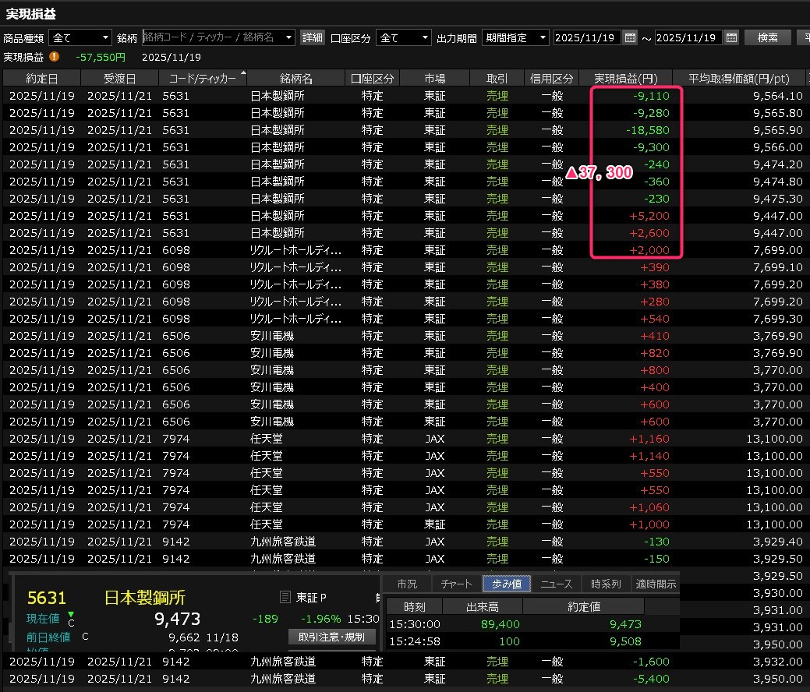Screen dimensions: 810x692
Task: Open the start date calendar picker
Action: [x=630, y=37]
